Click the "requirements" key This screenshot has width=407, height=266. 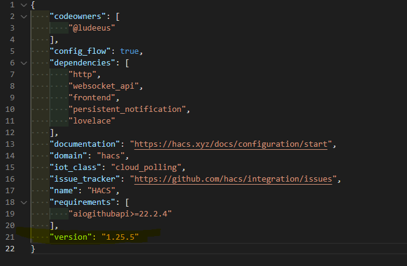click(82, 202)
